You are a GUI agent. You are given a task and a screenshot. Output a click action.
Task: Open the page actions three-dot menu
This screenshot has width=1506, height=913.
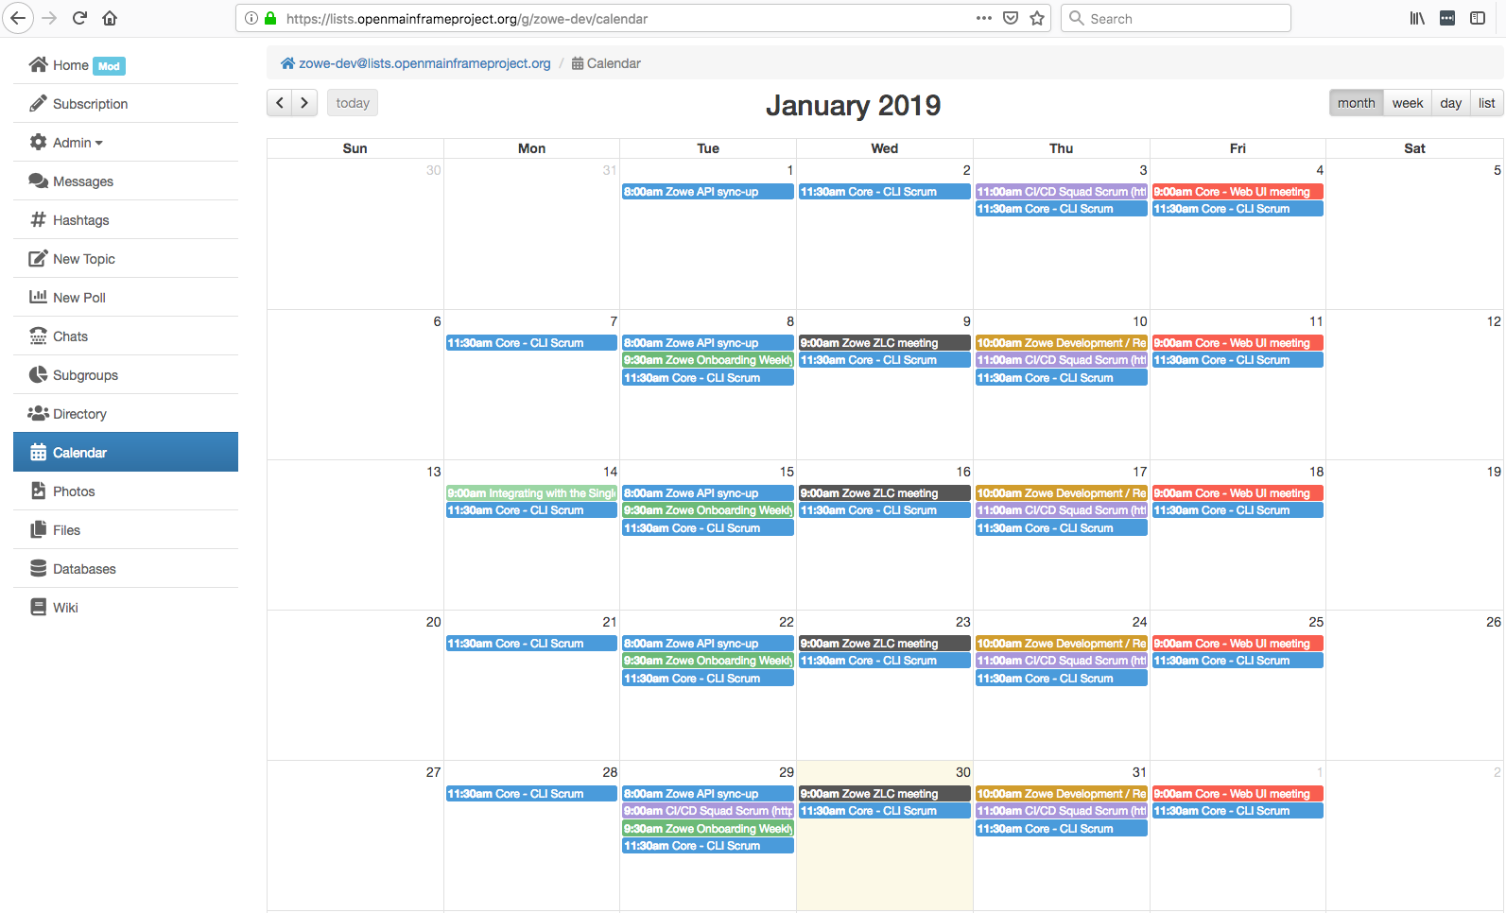coord(984,18)
